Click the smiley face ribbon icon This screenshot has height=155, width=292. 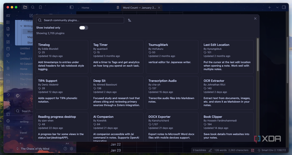pos(8,121)
